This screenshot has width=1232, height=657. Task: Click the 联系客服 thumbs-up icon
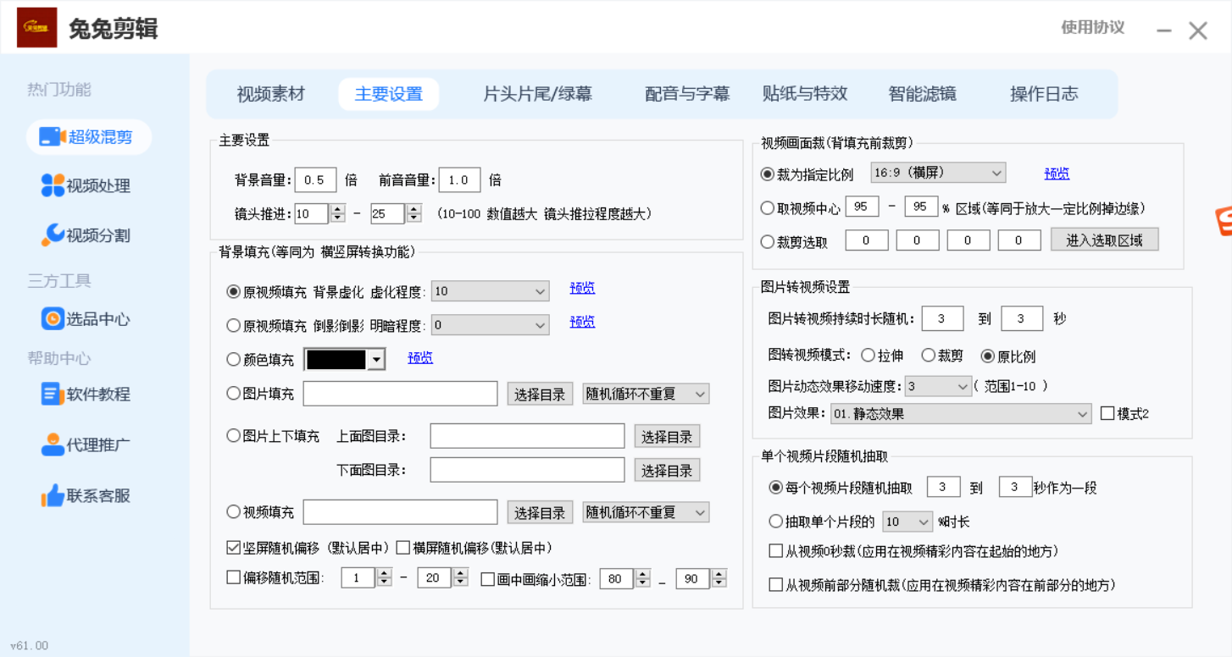tap(53, 496)
